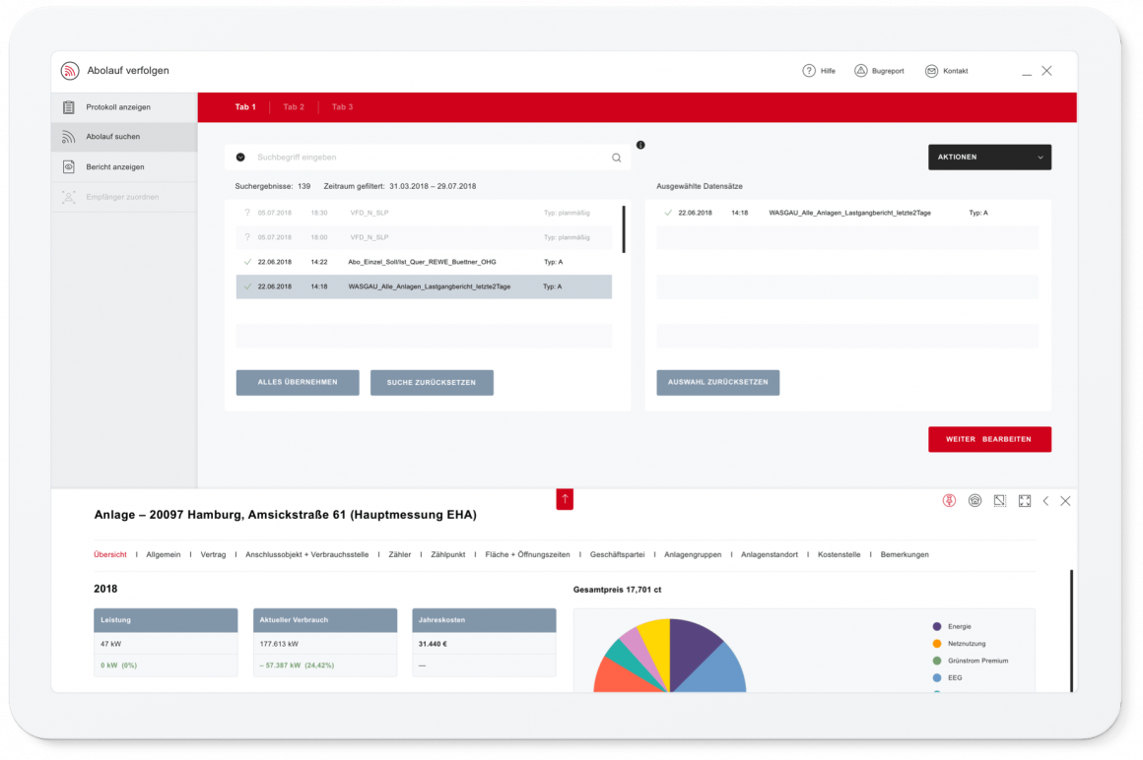Viewport: 1143px width, 760px height.
Task: Click the magnifying glass search icon
Action: tap(617, 158)
